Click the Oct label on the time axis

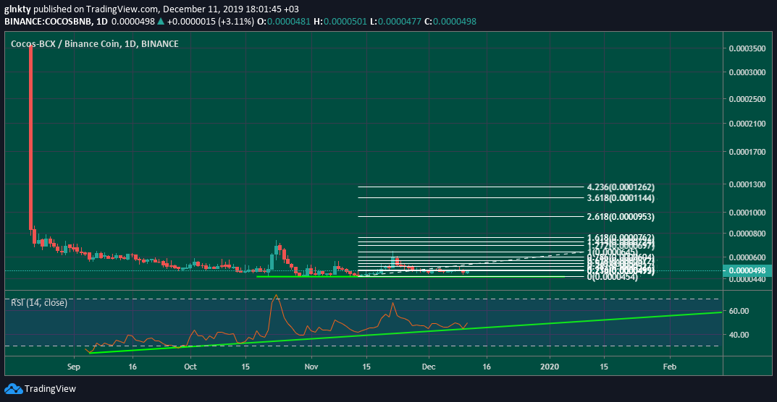tap(190, 367)
